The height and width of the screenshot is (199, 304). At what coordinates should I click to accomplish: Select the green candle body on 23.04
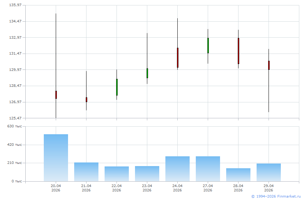[x=147, y=73]
